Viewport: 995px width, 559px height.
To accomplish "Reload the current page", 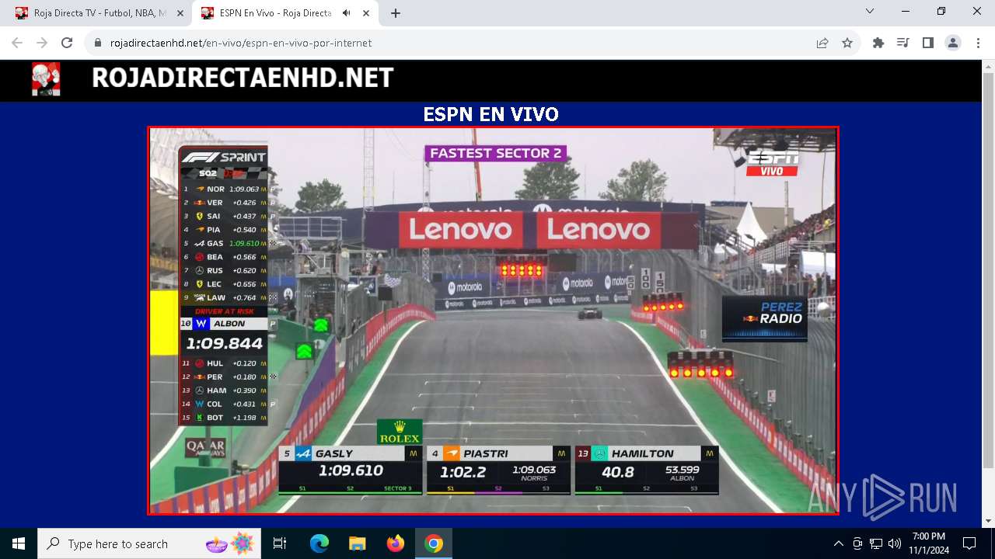I will point(67,43).
